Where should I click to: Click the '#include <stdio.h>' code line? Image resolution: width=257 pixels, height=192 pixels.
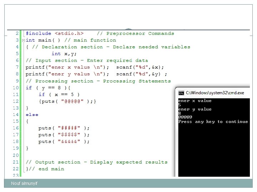55,33
